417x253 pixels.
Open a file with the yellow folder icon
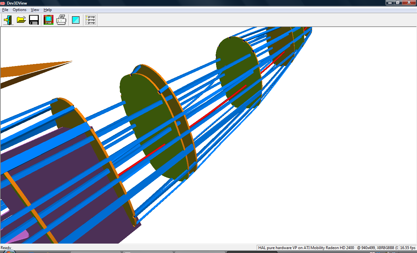click(21, 20)
